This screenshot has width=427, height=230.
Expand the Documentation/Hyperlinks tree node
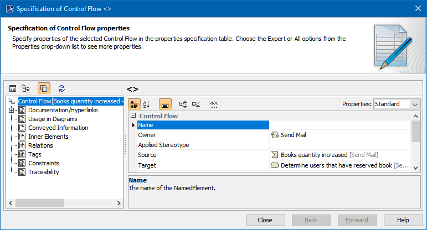click(x=12, y=110)
